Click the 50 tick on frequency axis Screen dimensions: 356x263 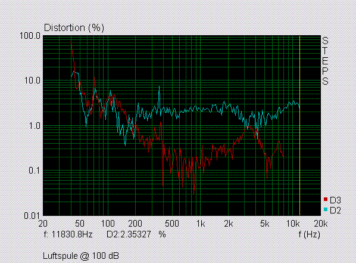[x=80, y=224]
